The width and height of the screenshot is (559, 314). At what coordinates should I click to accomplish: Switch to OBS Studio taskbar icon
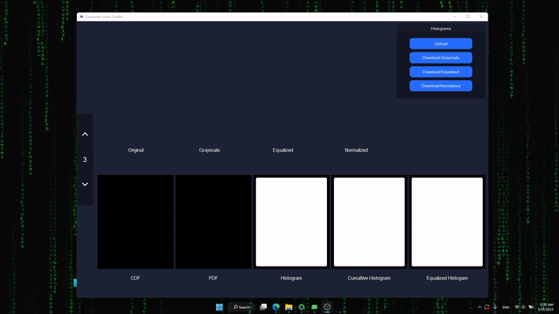[x=327, y=307]
